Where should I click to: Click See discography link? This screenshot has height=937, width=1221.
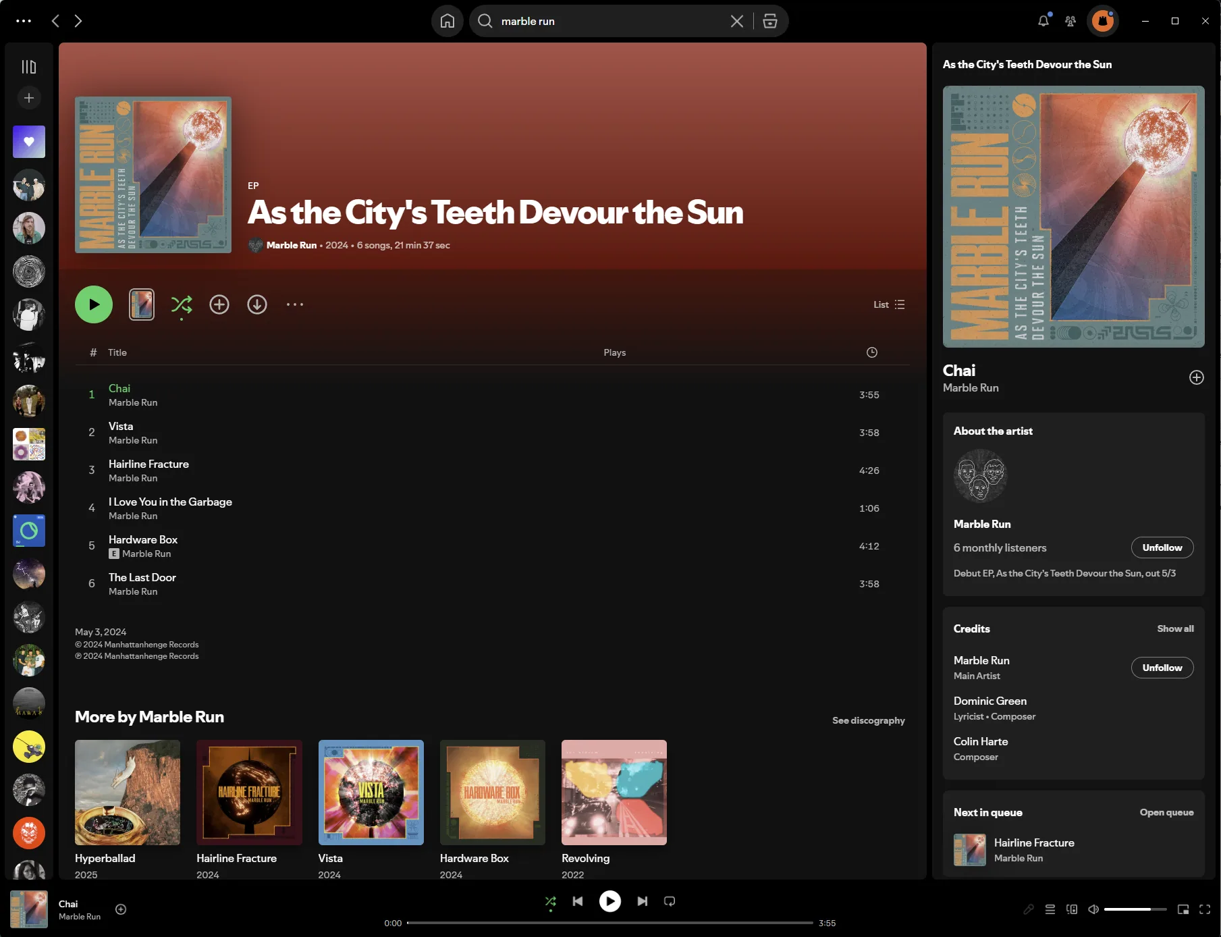[x=869, y=720]
